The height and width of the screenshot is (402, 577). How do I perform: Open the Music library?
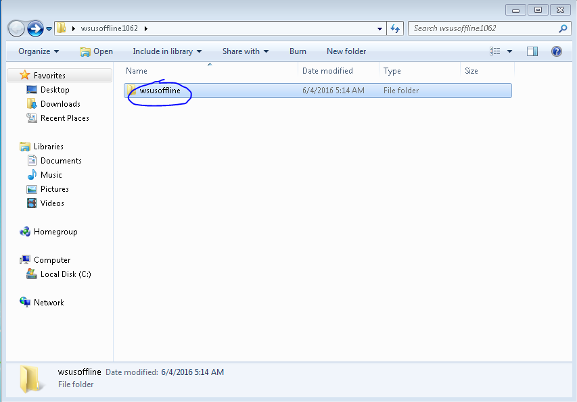pos(51,175)
